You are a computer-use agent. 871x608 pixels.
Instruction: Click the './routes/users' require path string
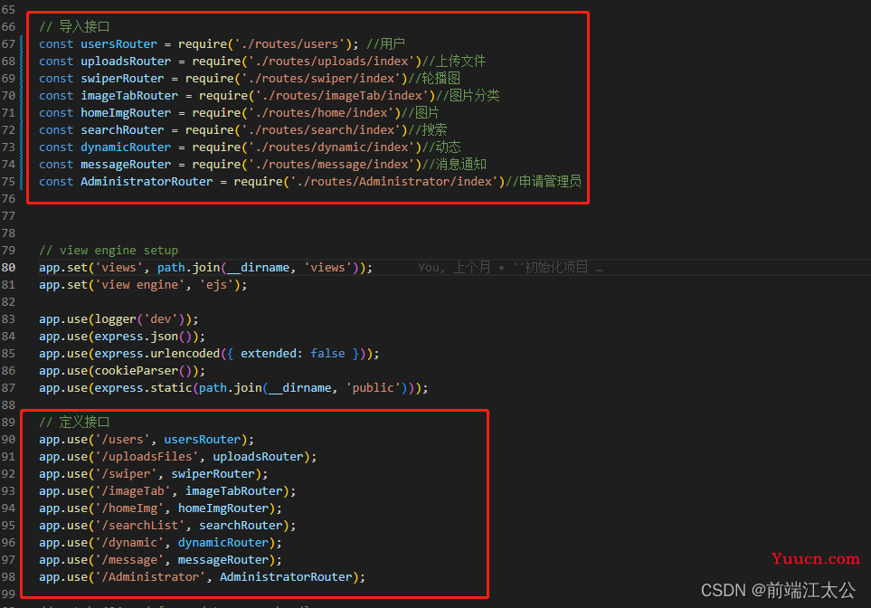coord(289,44)
